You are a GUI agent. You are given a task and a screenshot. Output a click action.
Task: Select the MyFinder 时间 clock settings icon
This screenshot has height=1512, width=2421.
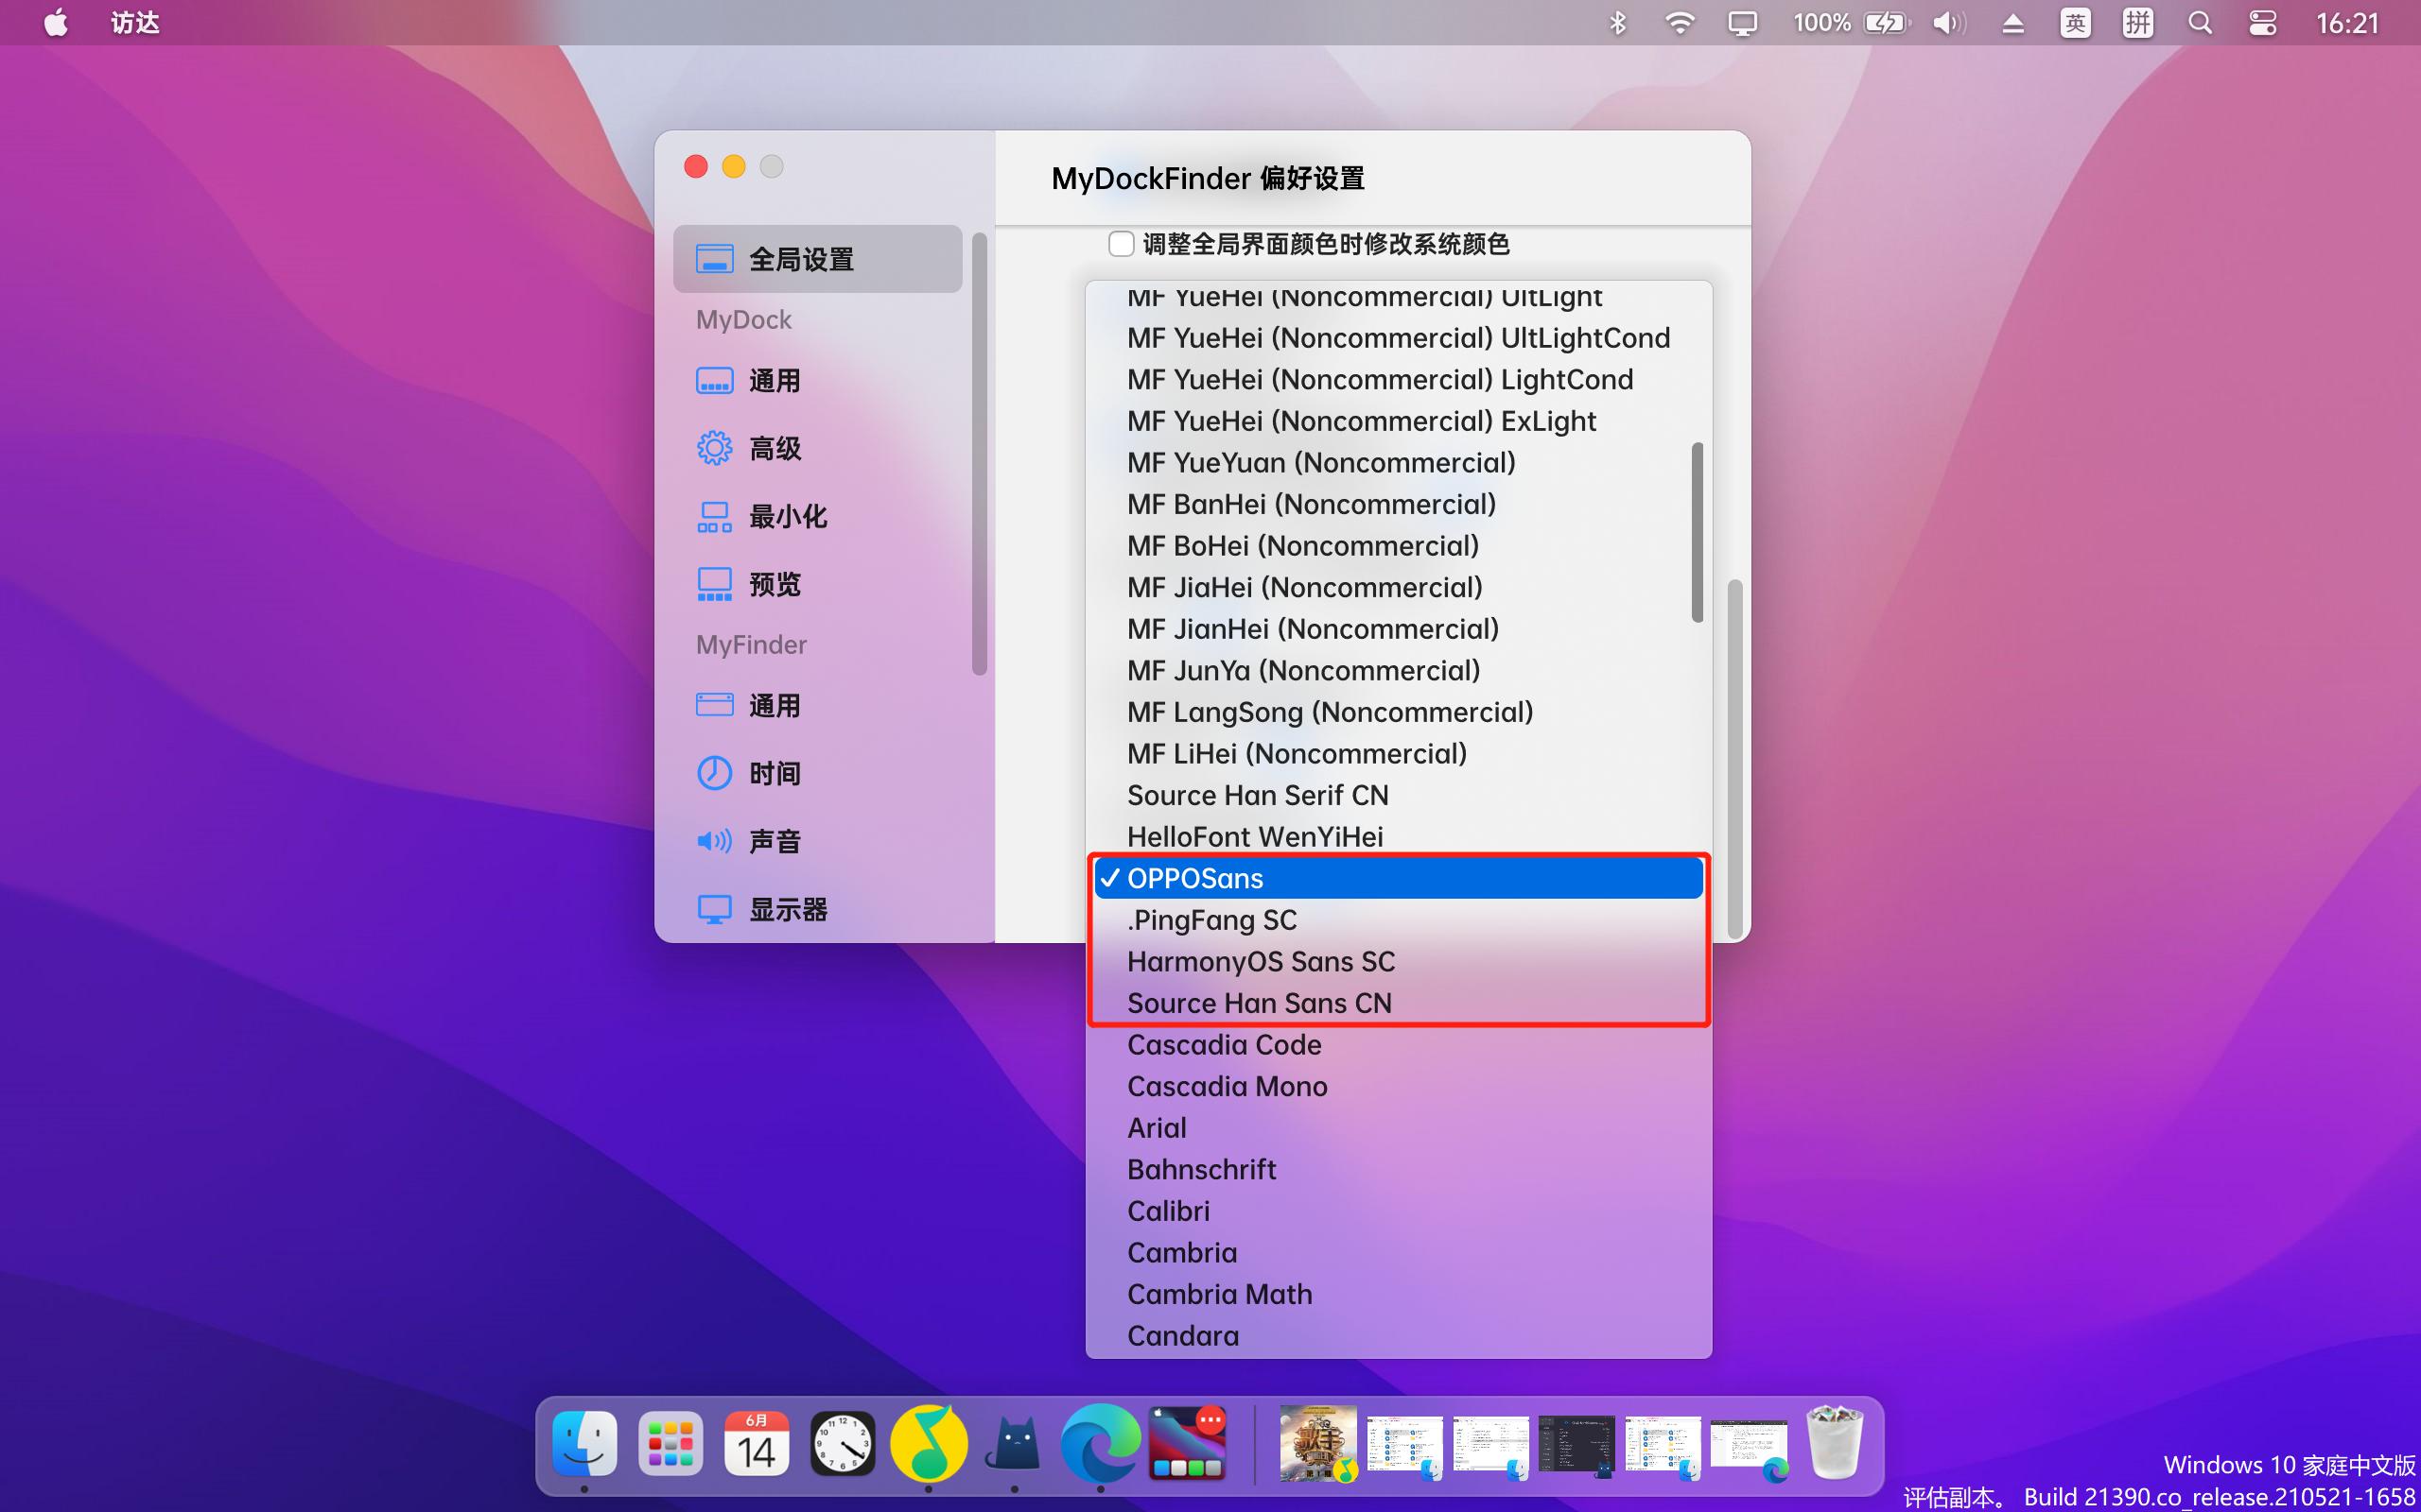coord(775,773)
